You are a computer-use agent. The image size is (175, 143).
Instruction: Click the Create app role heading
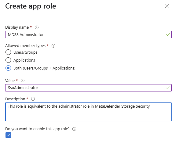coord(31,6)
